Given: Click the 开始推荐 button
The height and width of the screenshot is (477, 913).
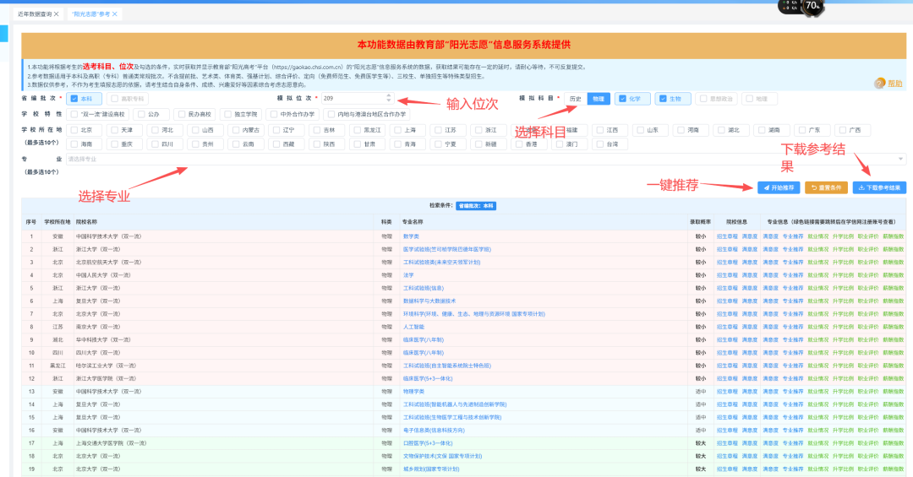Looking at the screenshot, I should [779, 187].
